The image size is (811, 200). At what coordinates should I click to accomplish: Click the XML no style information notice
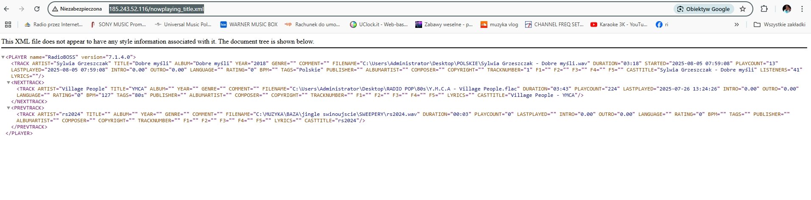158,41
